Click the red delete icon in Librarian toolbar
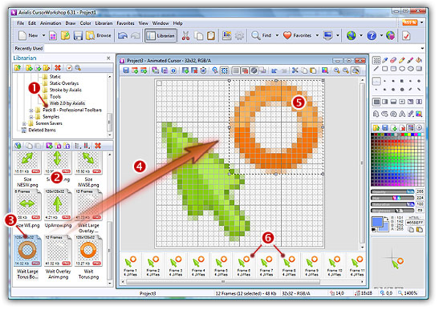Viewport: 439px width, 310px height. pos(58,67)
